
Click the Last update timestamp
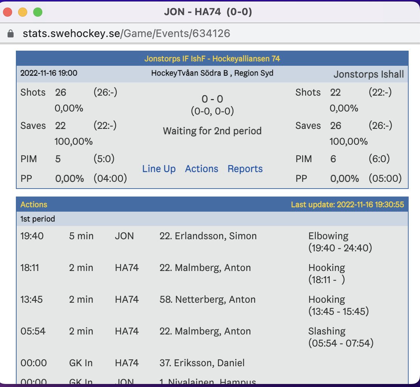click(x=347, y=205)
